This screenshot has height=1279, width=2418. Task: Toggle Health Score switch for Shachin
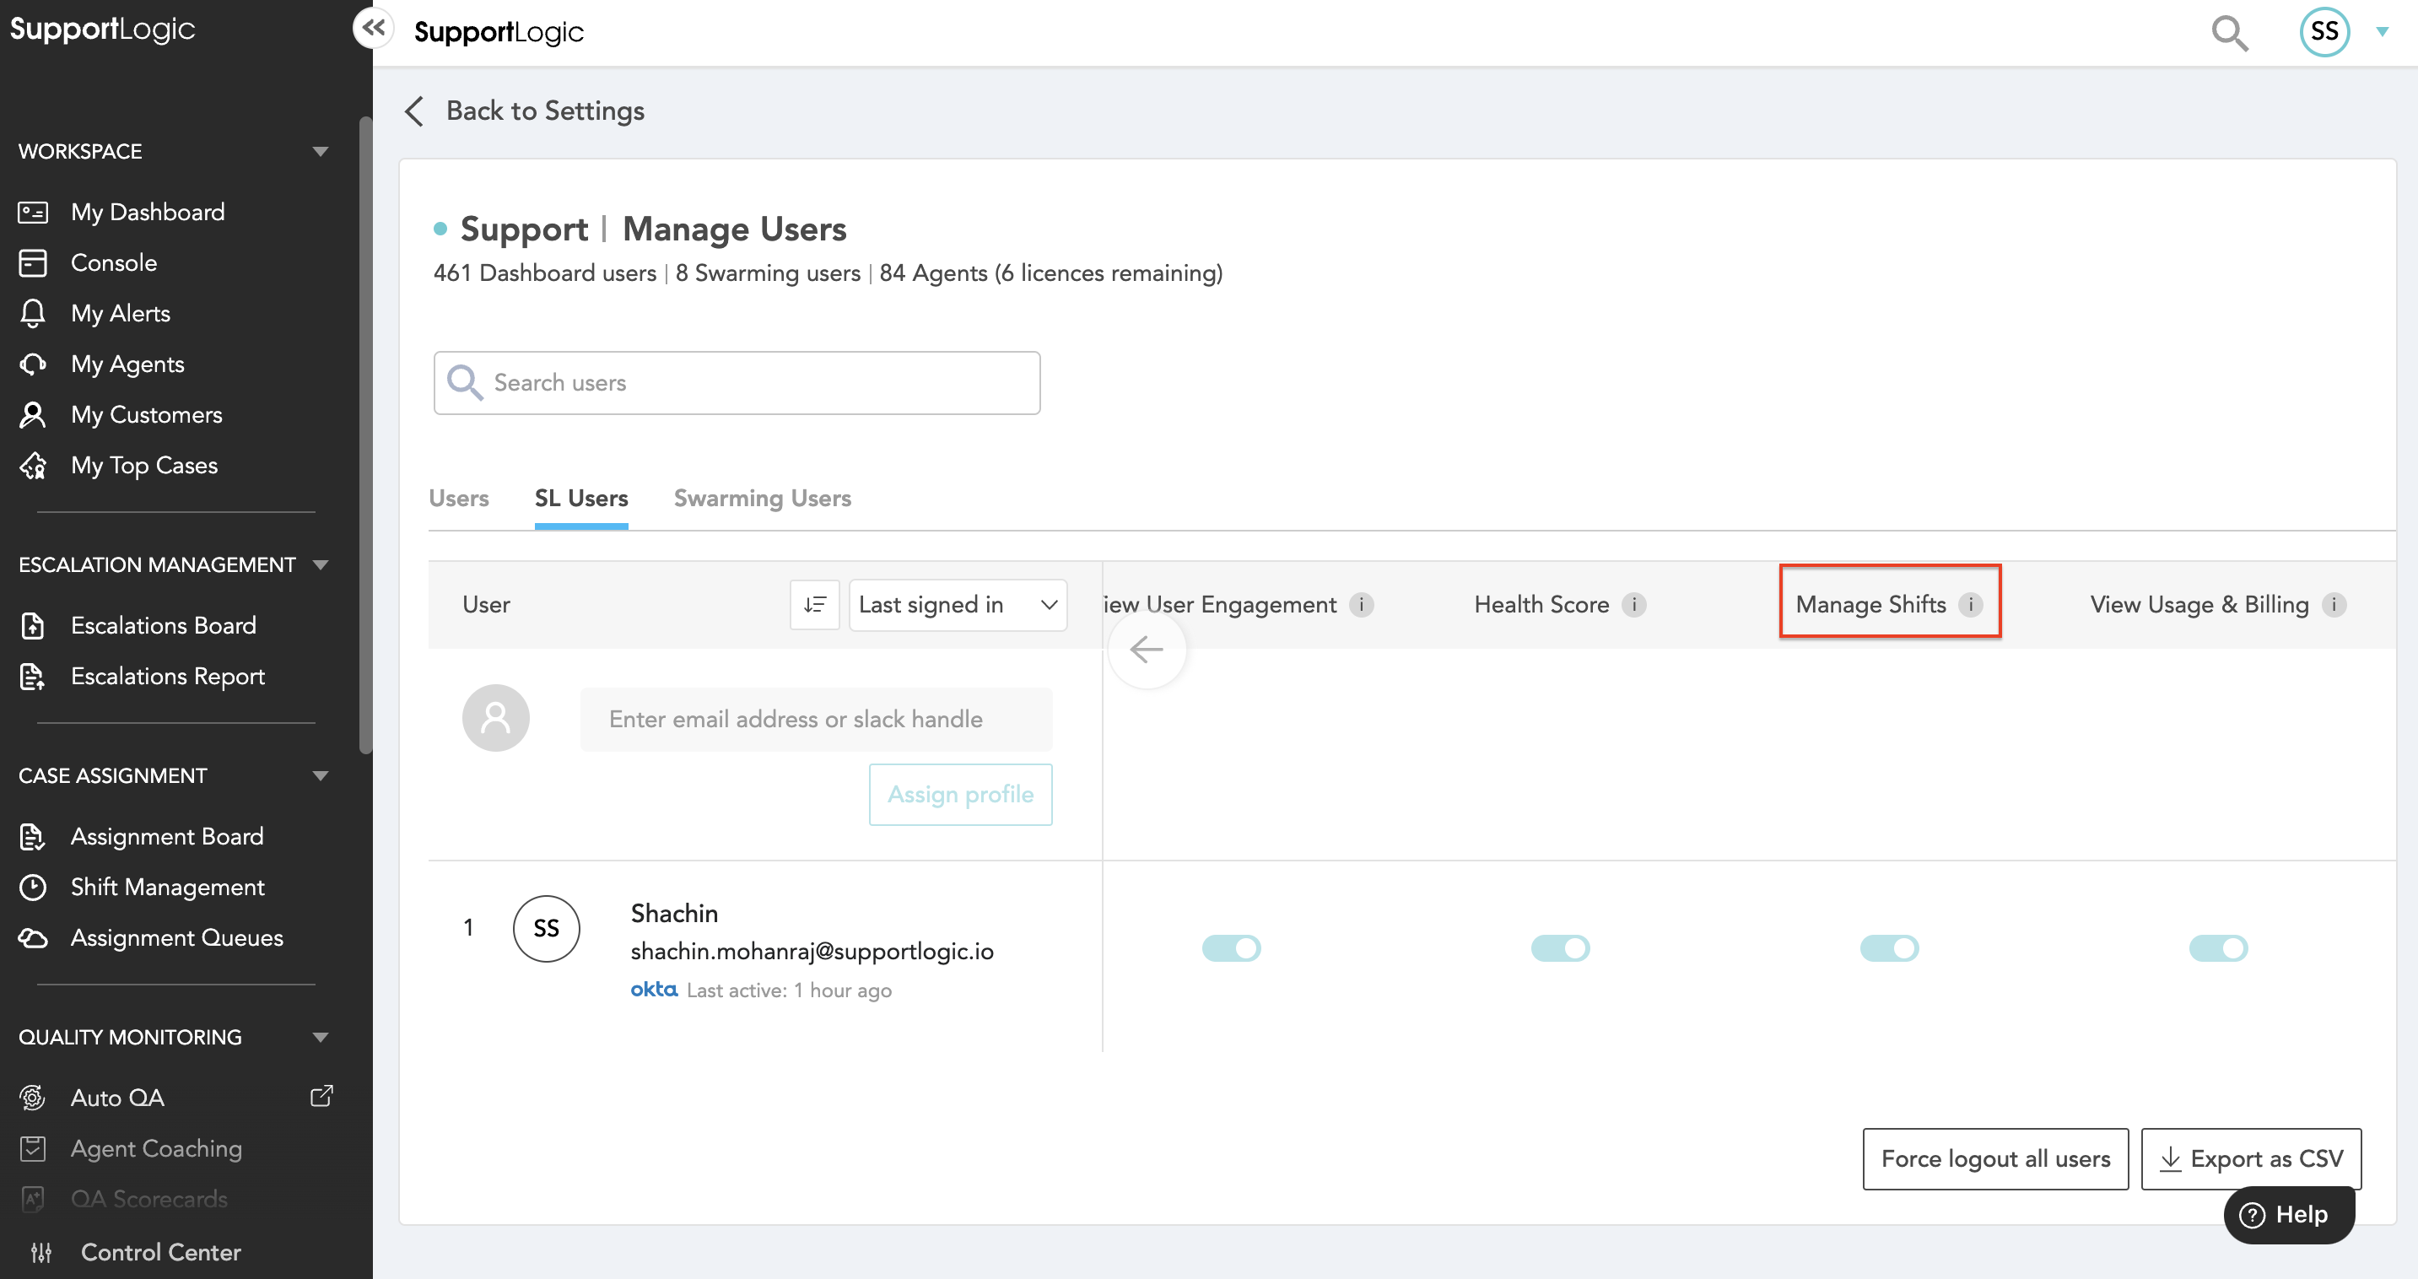[1560, 948]
